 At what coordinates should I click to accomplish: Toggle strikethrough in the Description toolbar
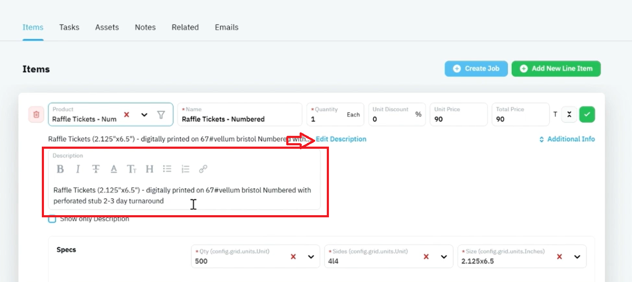click(x=96, y=169)
